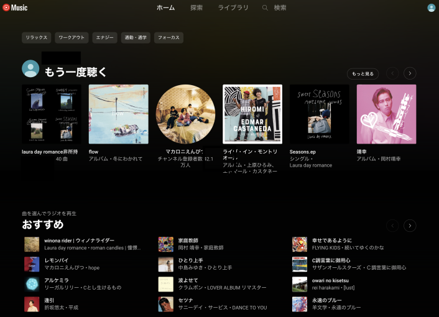Enable the エナジー filter chip
Viewport: 439px width, 317px height.
tap(104, 38)
